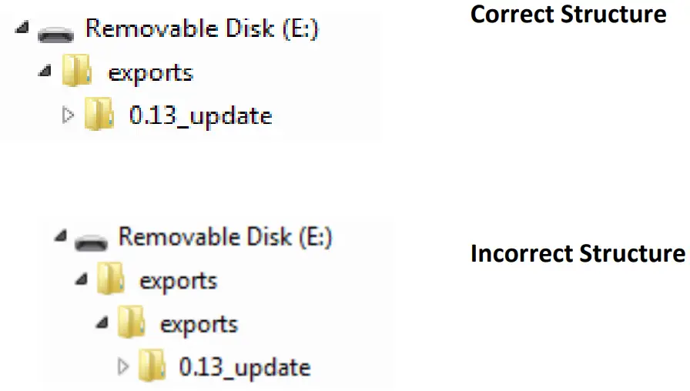Expand 0.13_update in the Incorrect Structure tree
Screen dimensions: 690x391
click(x=122, y=366)
